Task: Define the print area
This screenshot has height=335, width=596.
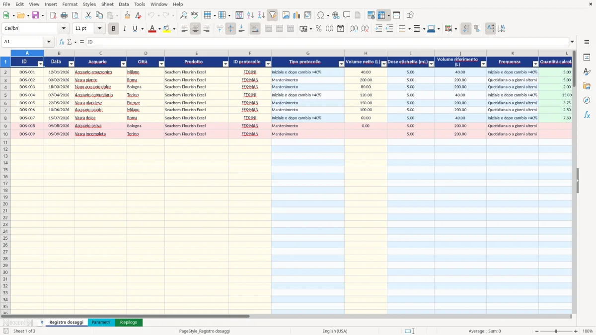Action: (x=371, y=15)
